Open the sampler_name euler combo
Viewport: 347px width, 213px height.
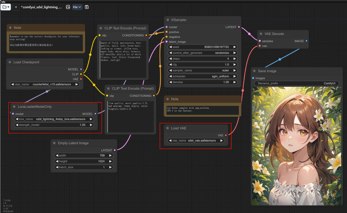pos(203,71)
